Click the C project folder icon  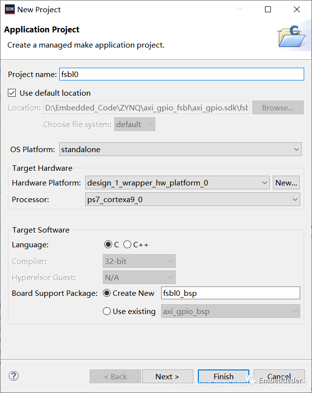click(292, 36)
